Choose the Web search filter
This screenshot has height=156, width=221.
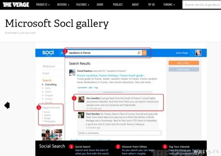[x=48, y=88]
